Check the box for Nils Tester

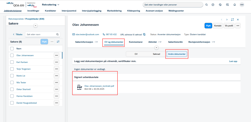pos(12,83)
